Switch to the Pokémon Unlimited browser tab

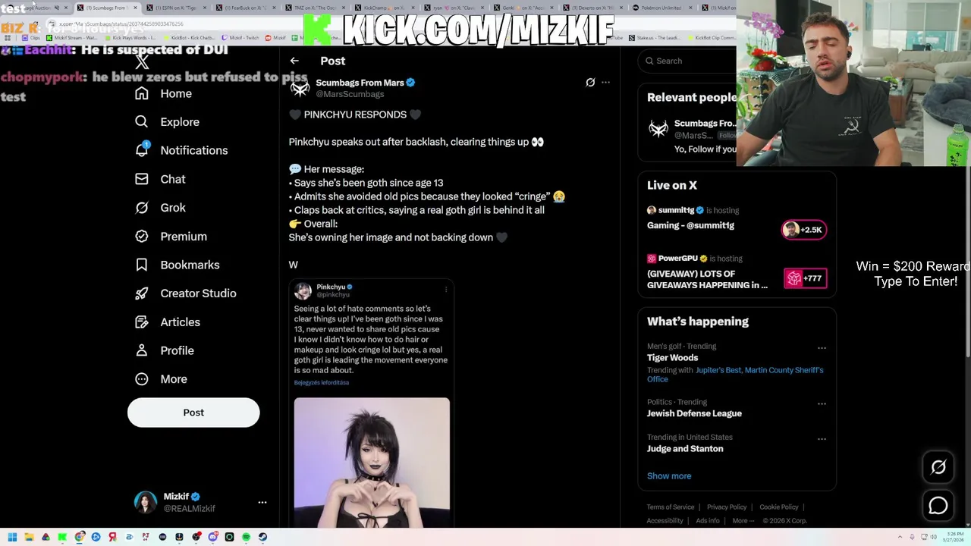(663, 8)
